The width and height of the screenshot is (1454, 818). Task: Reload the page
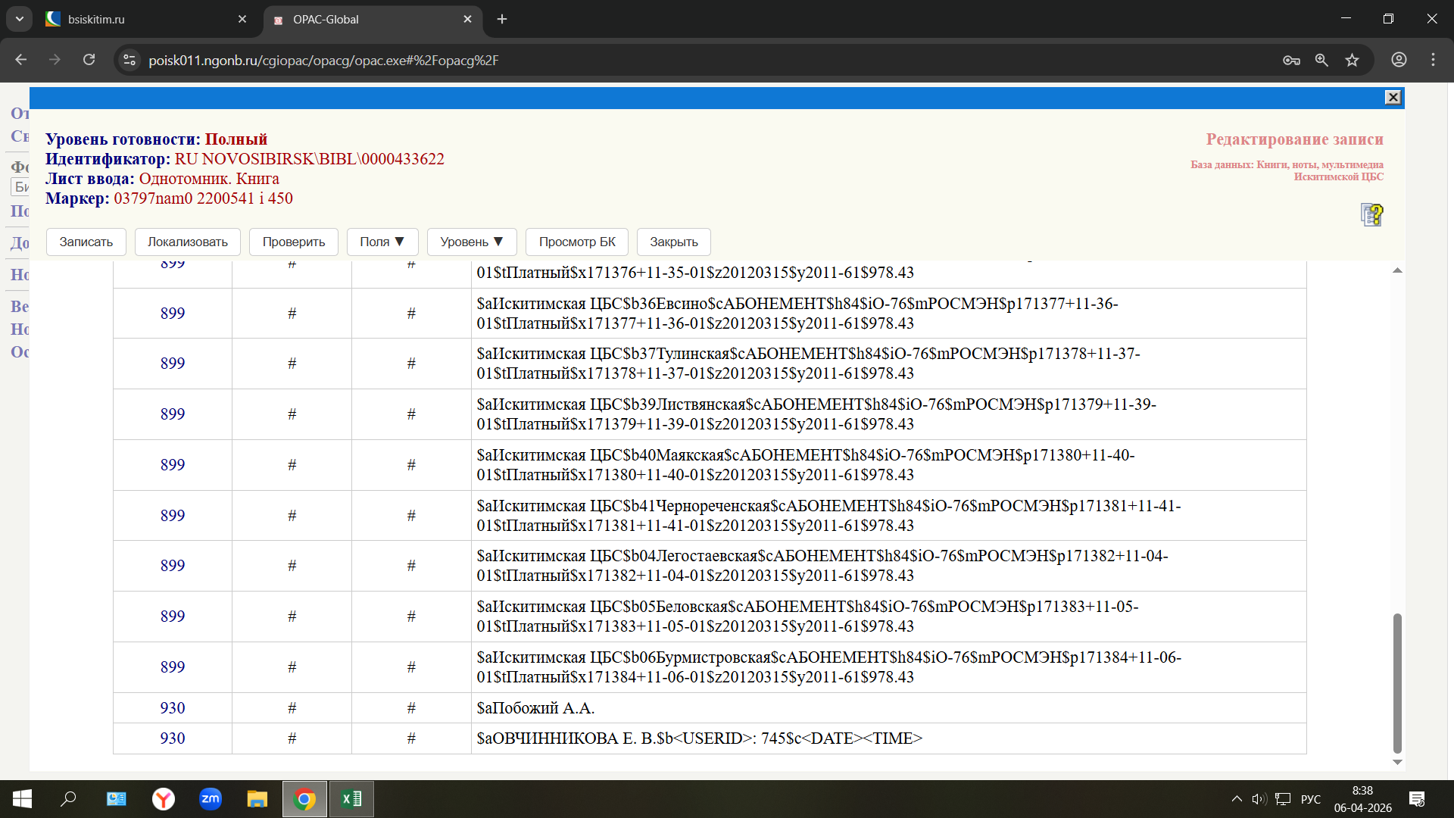[x=89, y=60]
